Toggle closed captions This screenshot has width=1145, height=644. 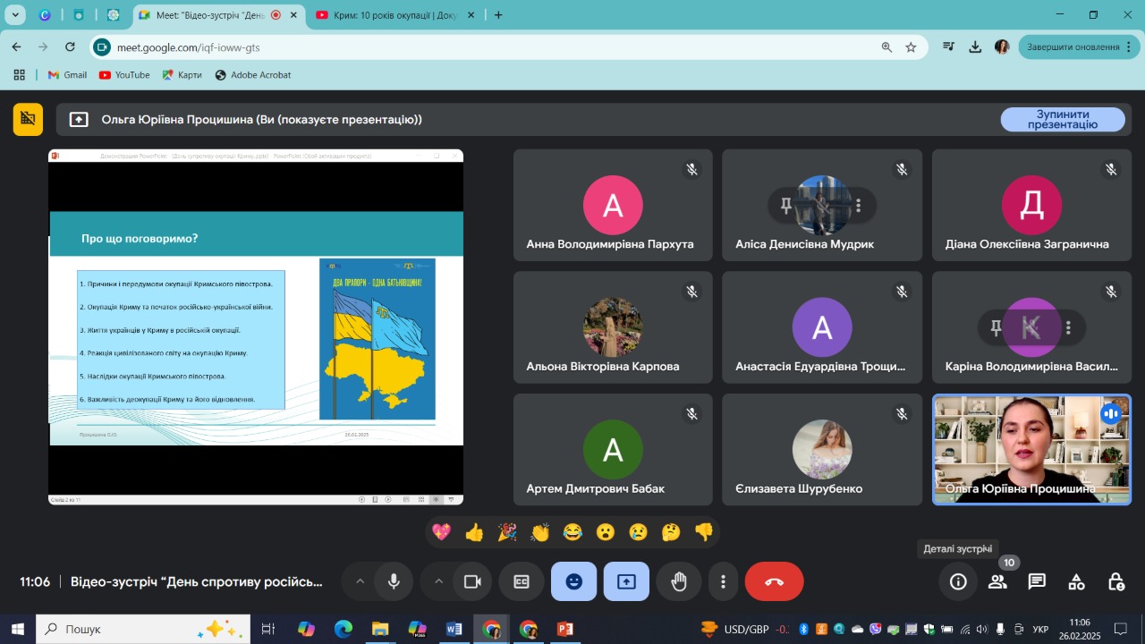522,581
